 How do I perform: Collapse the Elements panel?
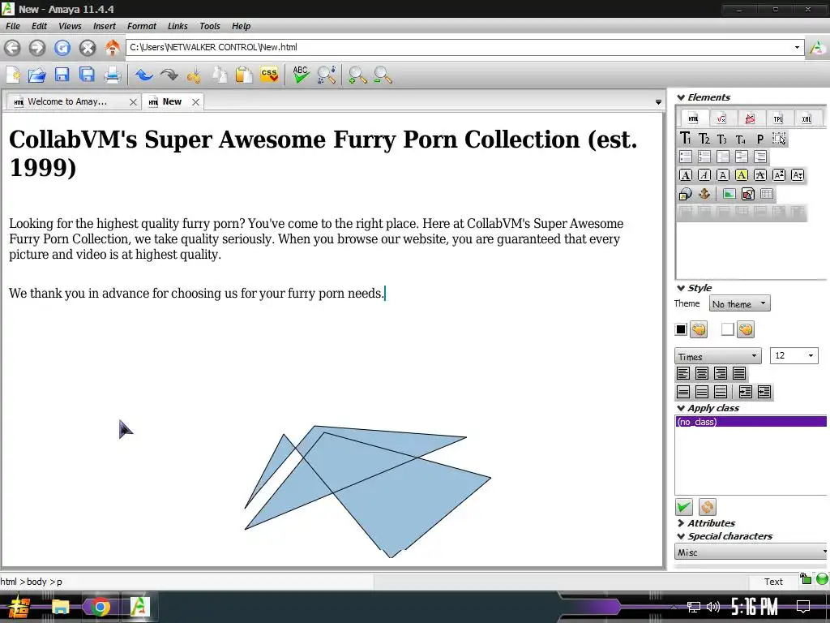681,97
